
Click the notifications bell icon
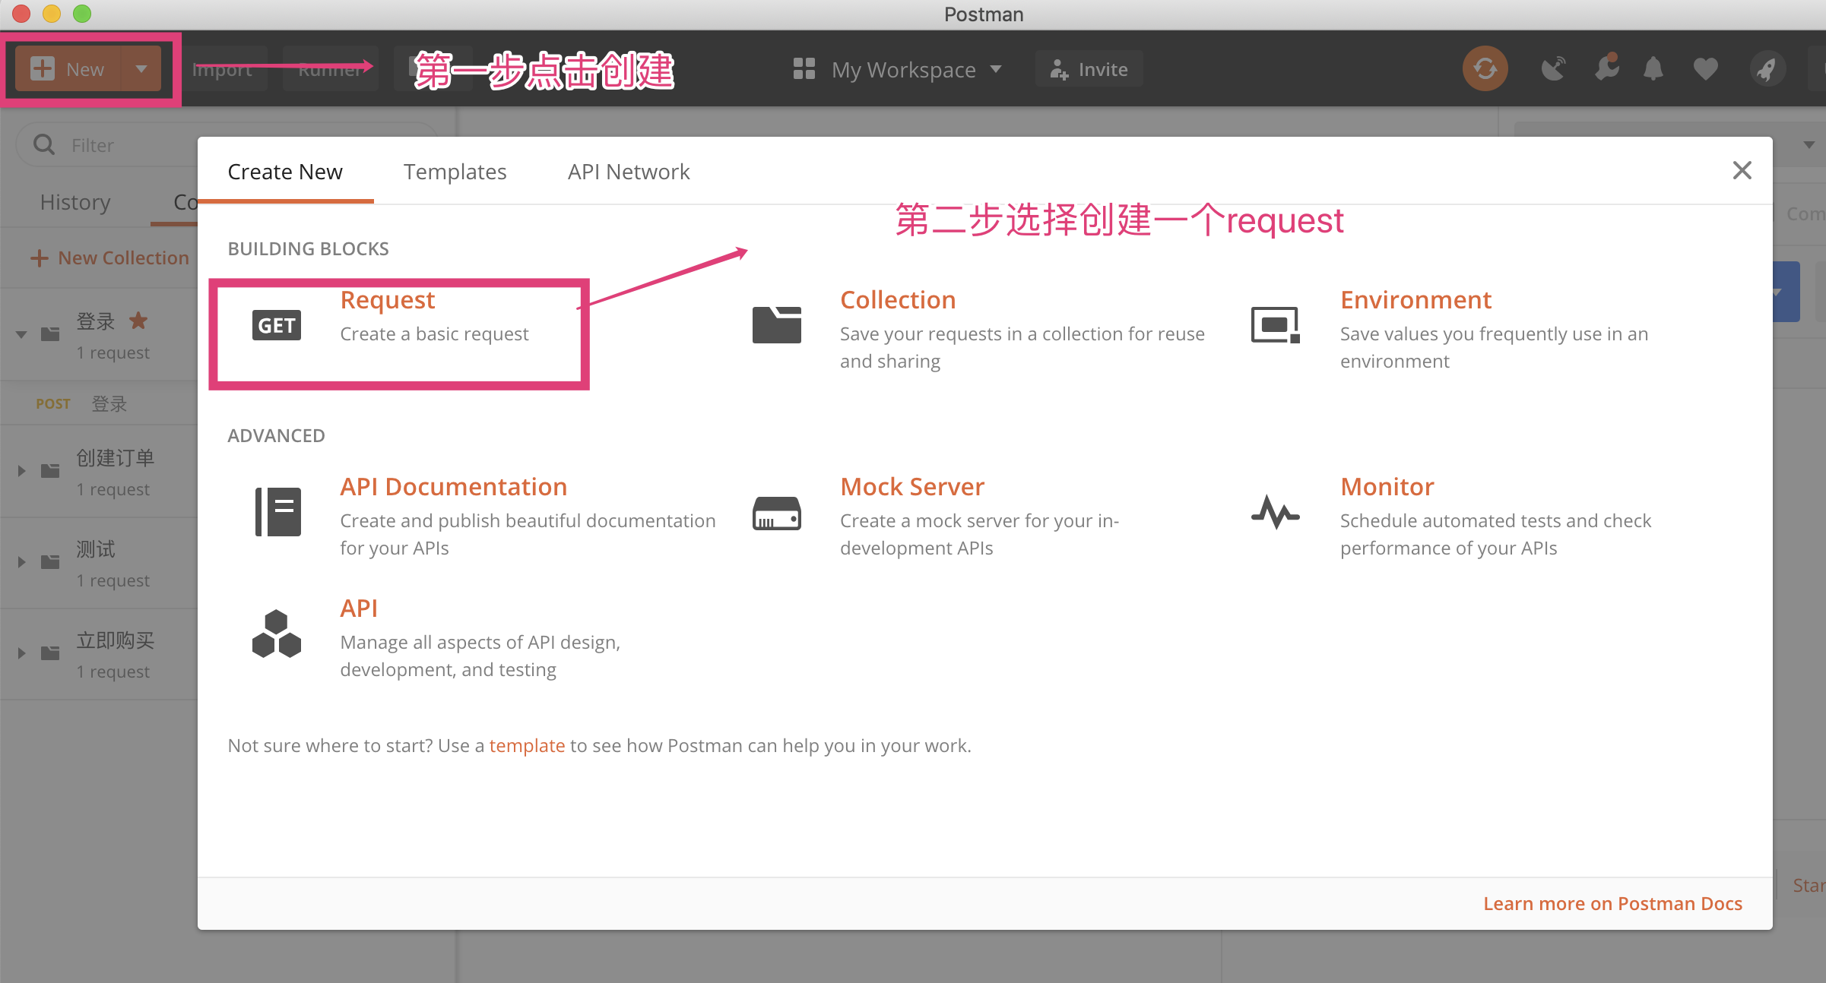tap(1653, 69)
